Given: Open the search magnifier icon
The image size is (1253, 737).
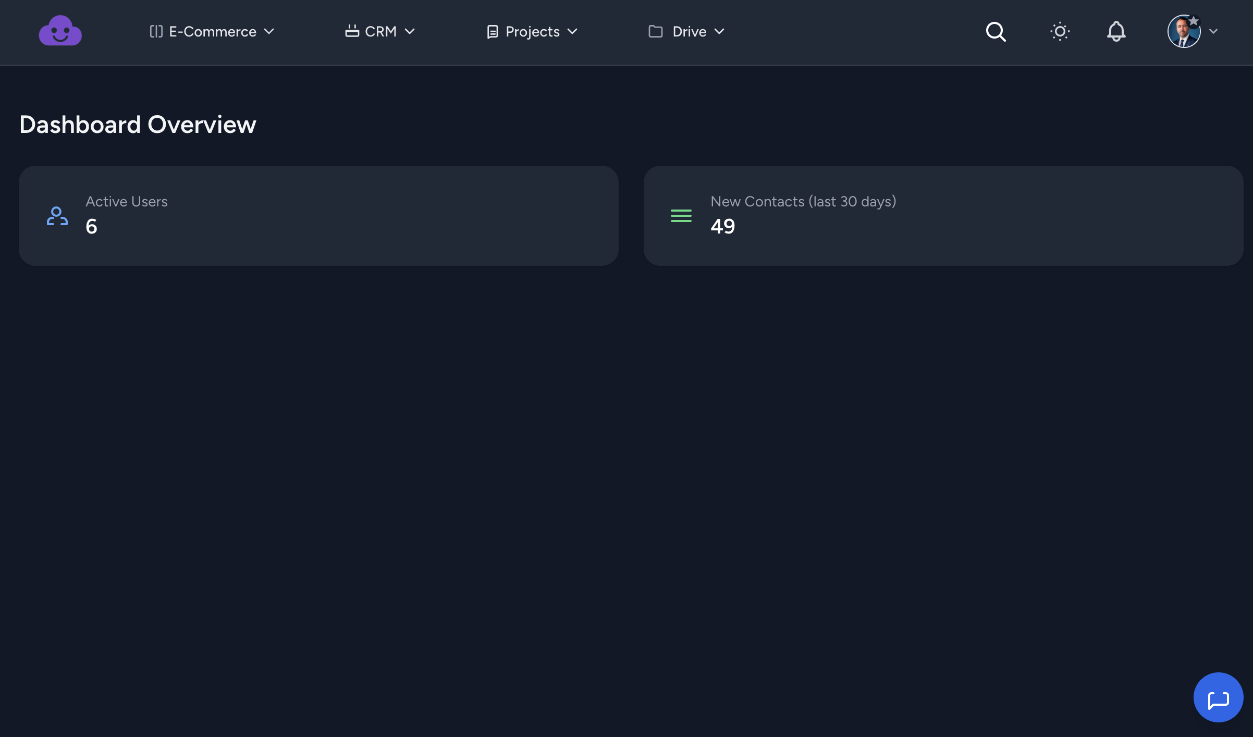Looking at the screenshot, I should point(996,32).
